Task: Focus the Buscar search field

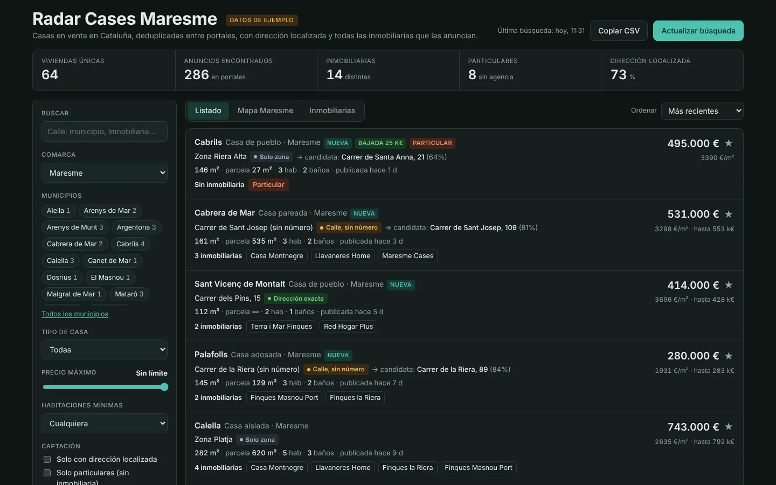Action: 105,131
